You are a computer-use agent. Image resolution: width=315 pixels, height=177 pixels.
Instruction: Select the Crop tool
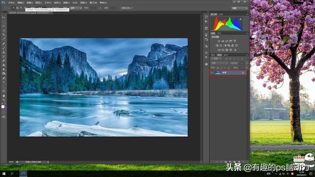coord(3,35)
